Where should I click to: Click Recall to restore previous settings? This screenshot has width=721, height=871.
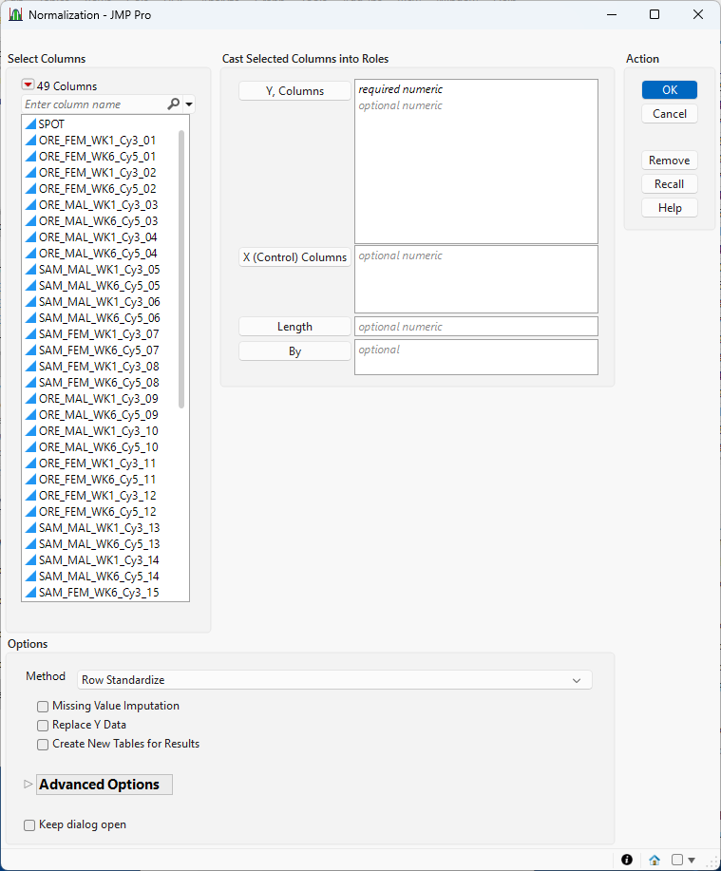(670, 184)
